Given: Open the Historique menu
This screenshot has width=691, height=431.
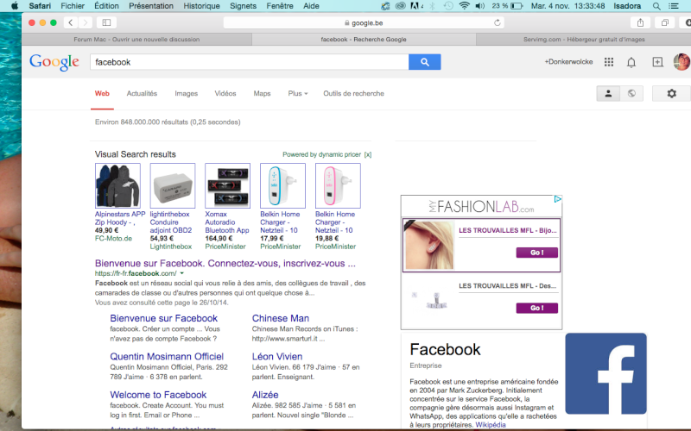Looking at the screenshot, I should 201,6.
